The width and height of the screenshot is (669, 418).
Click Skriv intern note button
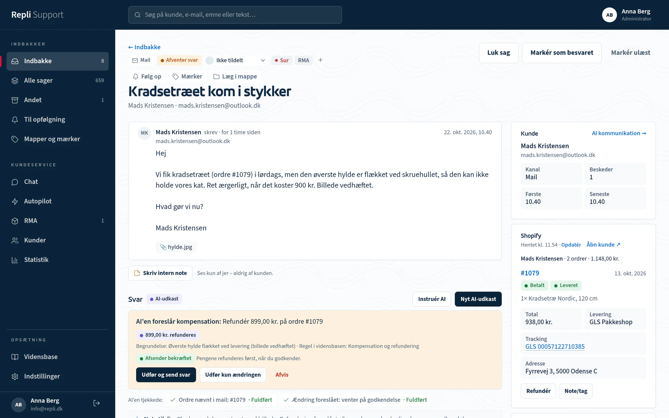pyautogui.click(x=160, y=273)
